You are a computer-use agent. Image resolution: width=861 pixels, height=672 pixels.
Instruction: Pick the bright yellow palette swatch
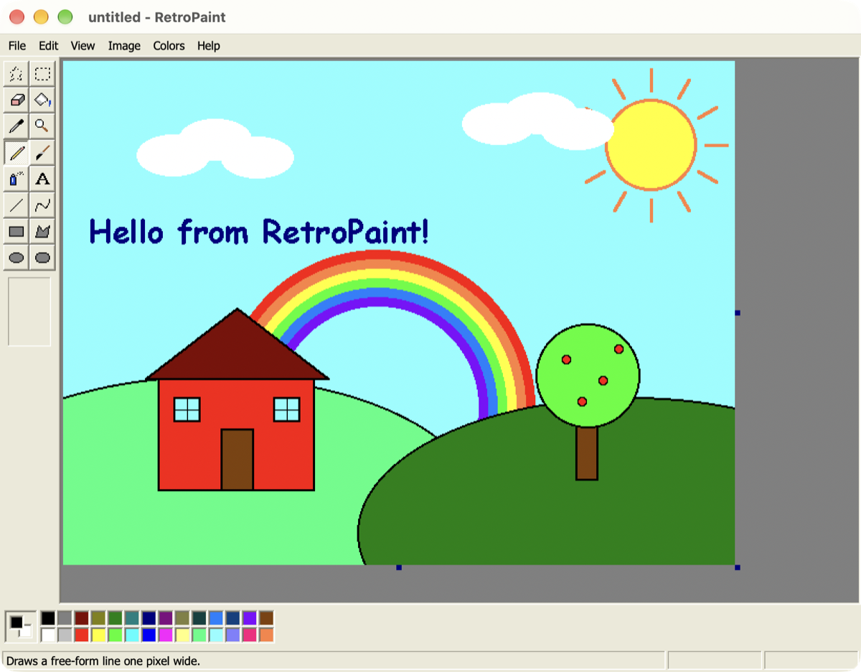pos(98,635)
